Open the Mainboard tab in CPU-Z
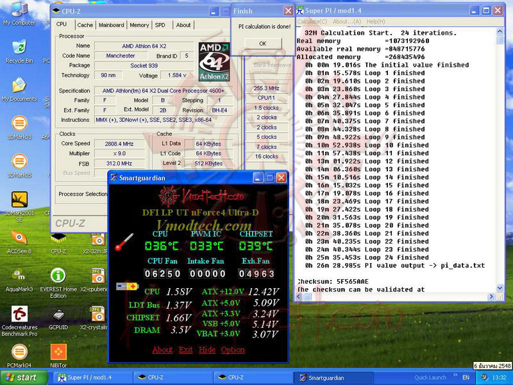 [x=111, y=25]
